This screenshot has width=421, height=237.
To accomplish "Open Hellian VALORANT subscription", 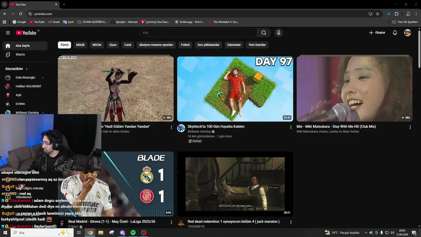I will pos(25,86).
